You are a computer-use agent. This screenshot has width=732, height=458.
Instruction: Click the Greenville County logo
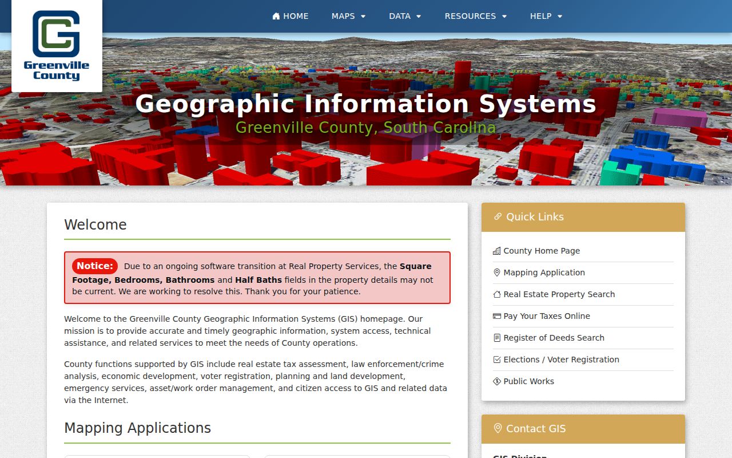pyautogui.click(x=57, y=46)
